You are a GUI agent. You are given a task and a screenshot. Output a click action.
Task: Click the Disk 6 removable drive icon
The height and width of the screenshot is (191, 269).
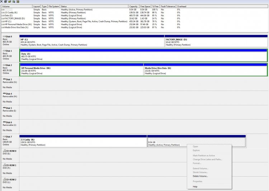pos(4,122)
